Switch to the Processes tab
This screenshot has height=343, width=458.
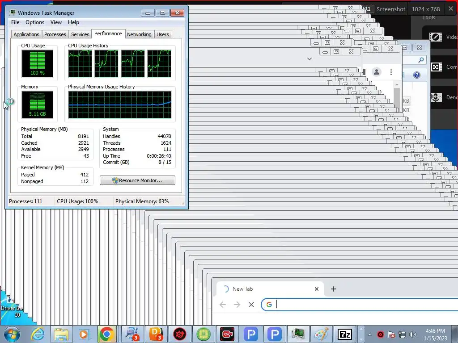(55, 34)
